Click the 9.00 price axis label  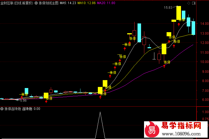[205, 72]
